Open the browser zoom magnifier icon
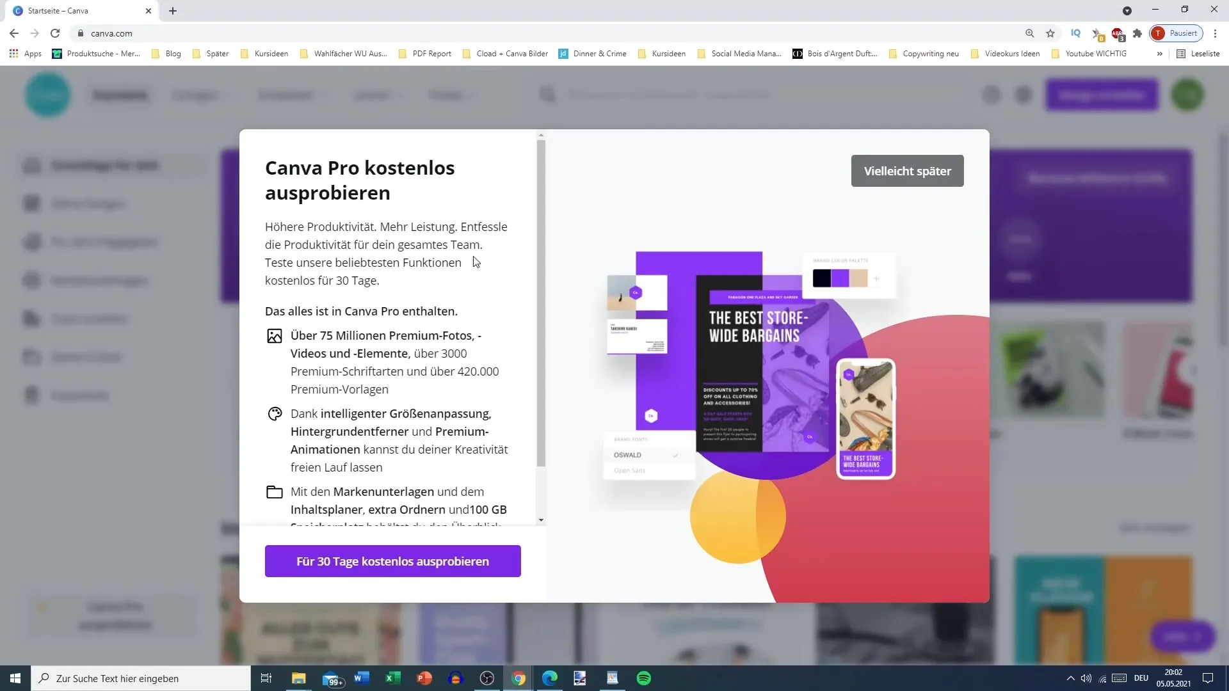This screenshot has height=691, width=1229. coord(1029,33)
